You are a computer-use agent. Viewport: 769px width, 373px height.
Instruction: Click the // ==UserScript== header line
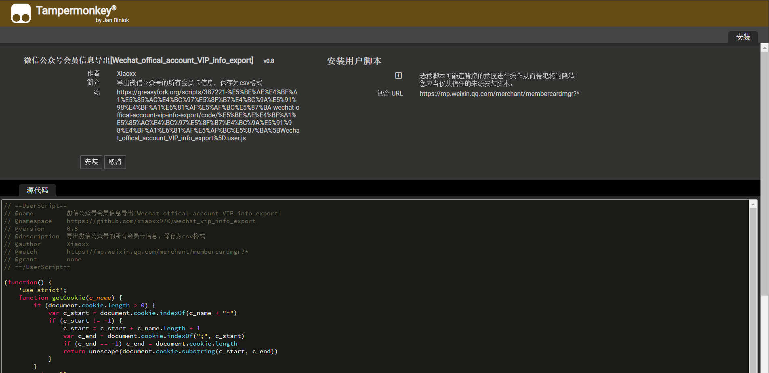tap(36, 206)
